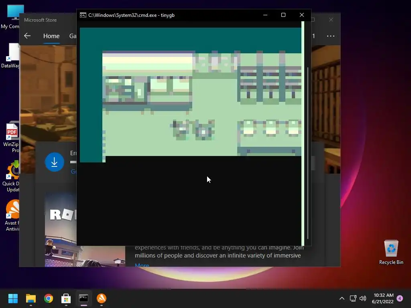Select the Home tab in Microsoft Store
The image size is (411, 308).
(51, 36)
